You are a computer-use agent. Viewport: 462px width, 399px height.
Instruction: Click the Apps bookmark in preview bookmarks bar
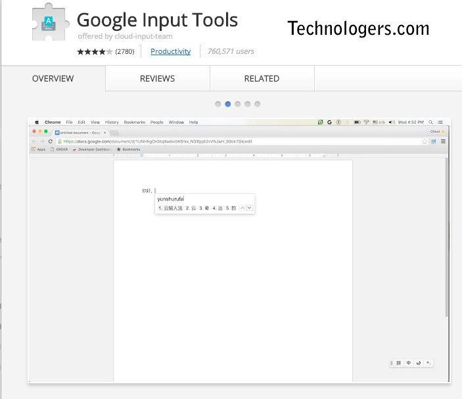(39, 149)
